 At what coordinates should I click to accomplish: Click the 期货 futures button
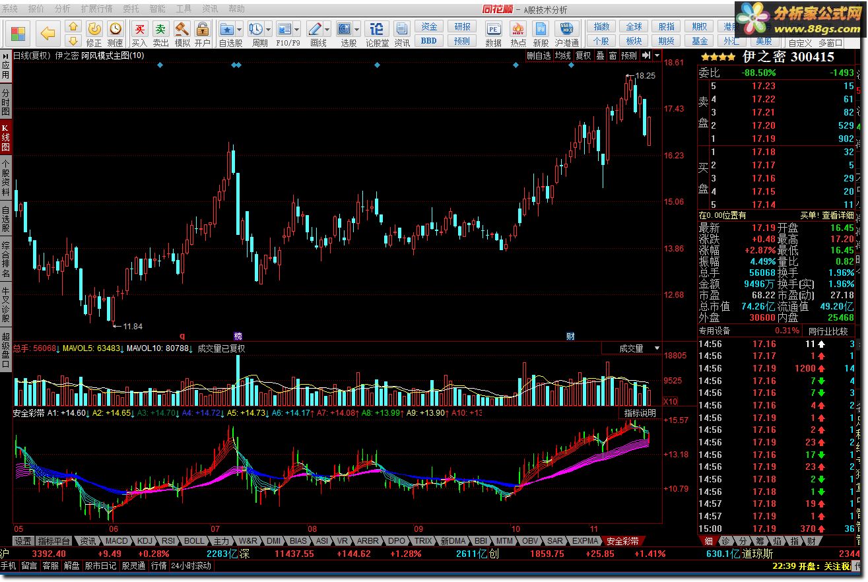667,41
